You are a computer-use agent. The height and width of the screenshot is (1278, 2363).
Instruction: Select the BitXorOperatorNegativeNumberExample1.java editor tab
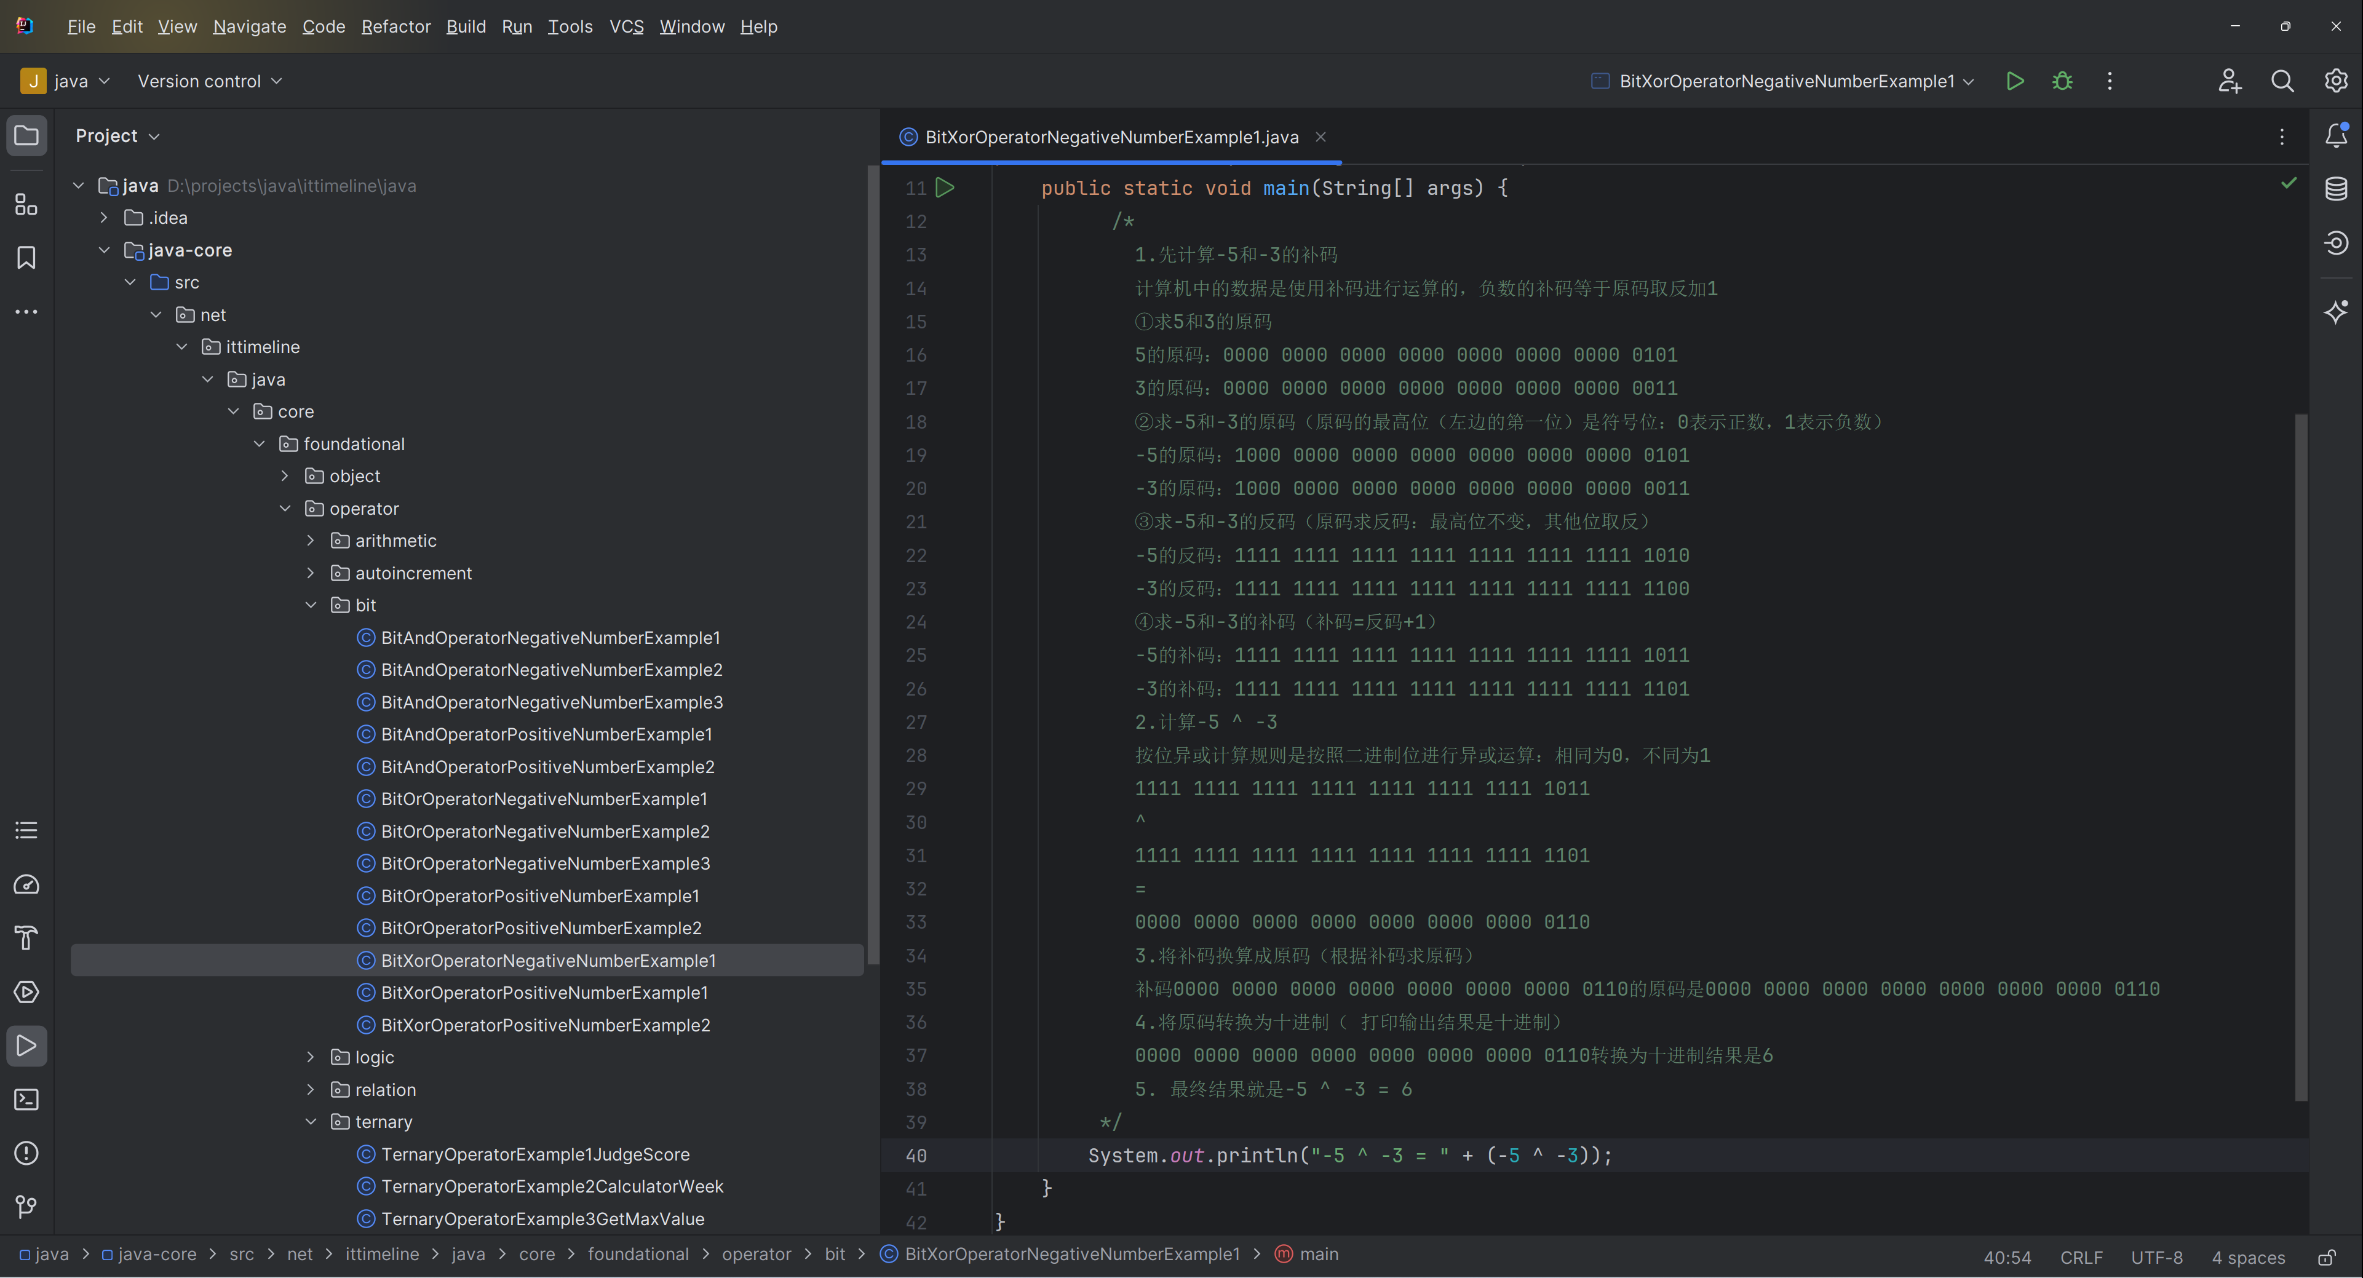coord(1111,137)
